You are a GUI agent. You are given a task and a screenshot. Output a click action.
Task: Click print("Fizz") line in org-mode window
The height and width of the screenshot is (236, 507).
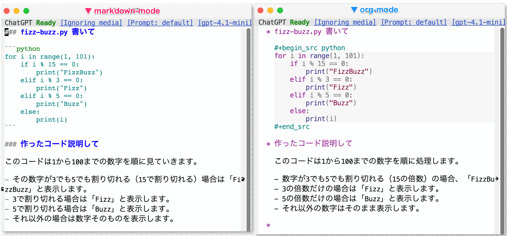pyautogui.click(x=331, y=87)
